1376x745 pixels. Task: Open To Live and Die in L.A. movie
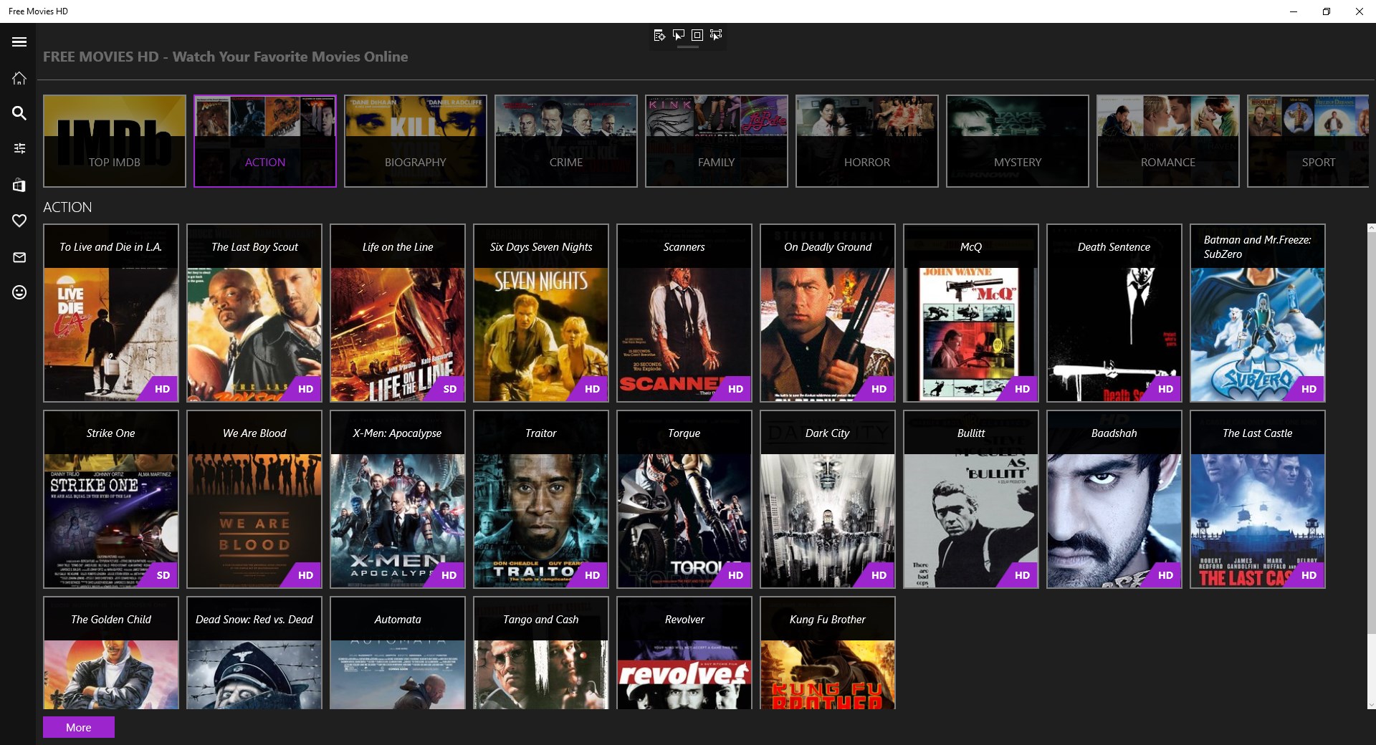[x=111, y=313]
